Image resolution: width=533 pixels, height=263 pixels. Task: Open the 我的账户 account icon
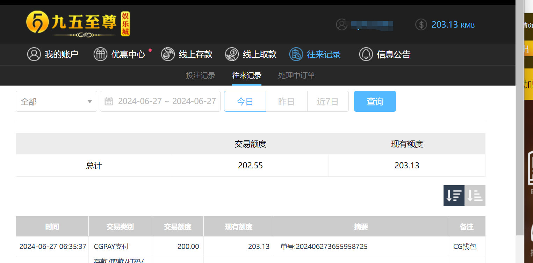(34, 54)
